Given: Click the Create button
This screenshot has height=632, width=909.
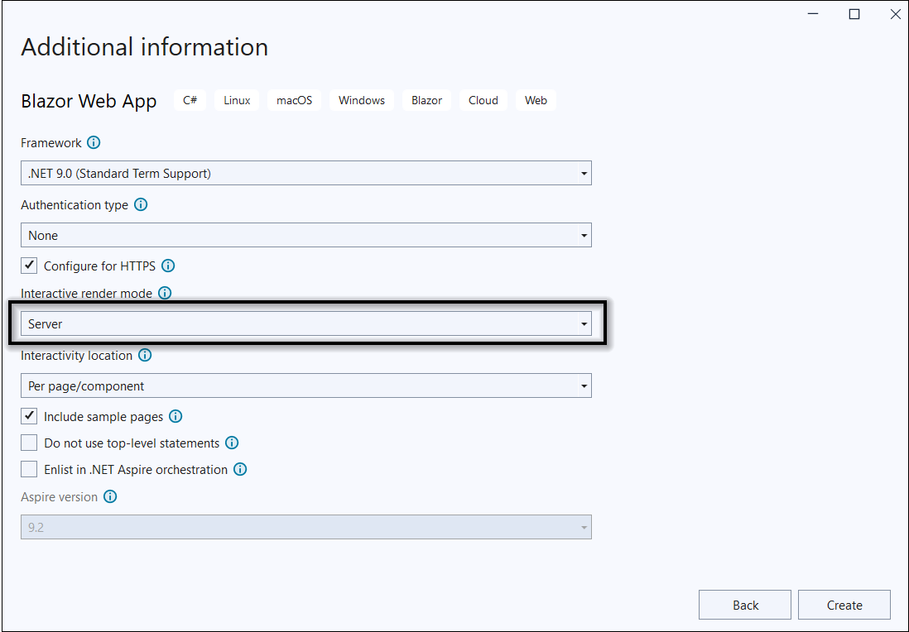Looking at the screenshot, I should [844, 606].
